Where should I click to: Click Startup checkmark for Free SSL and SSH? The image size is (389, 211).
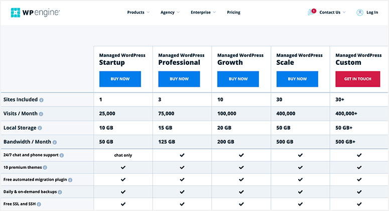pyautogui.click(x=123, y=204)
